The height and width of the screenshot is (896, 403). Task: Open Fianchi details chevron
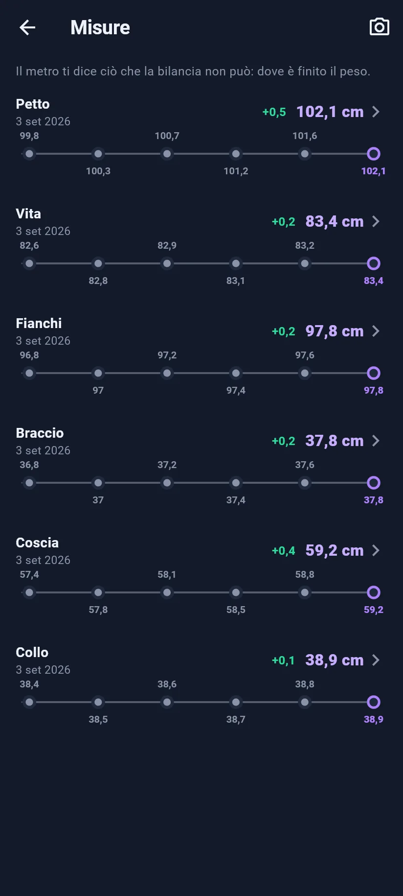coord(376,331)
